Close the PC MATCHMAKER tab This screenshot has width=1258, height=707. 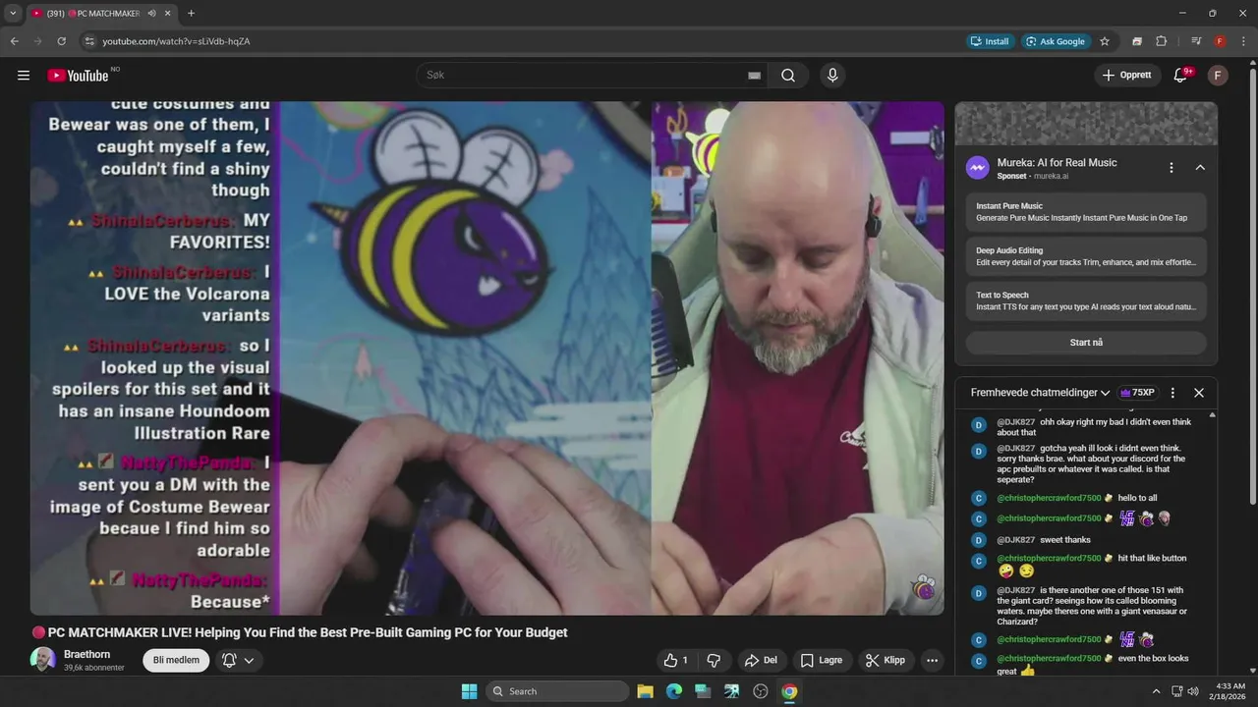pyautogui.click(x=168, y=14)
